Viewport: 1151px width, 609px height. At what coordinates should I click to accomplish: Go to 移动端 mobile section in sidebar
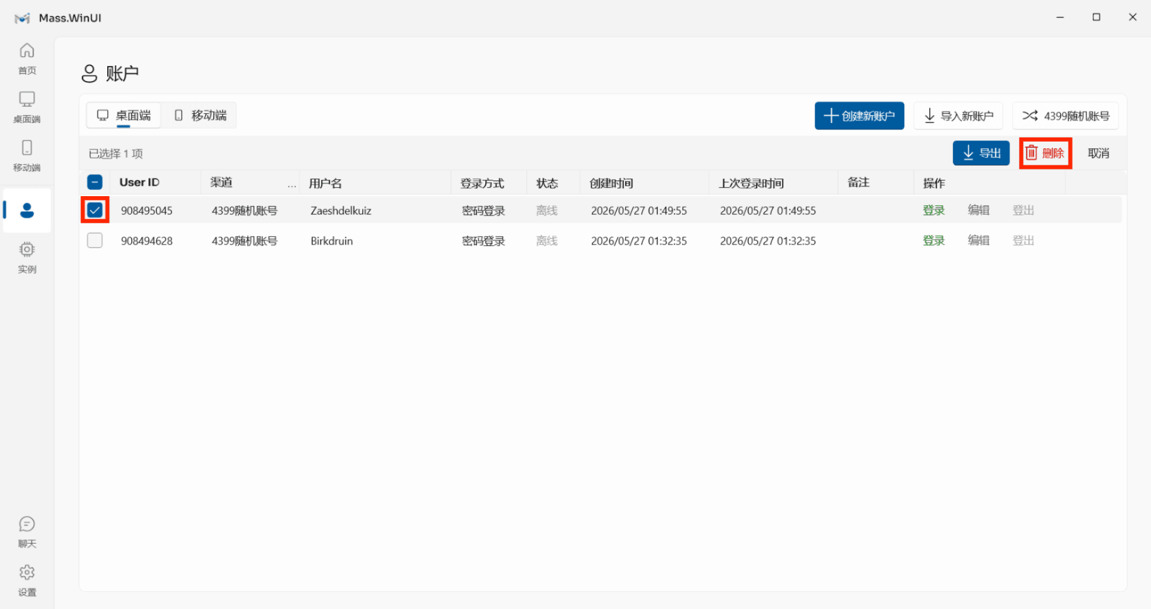tap(27, 156)
